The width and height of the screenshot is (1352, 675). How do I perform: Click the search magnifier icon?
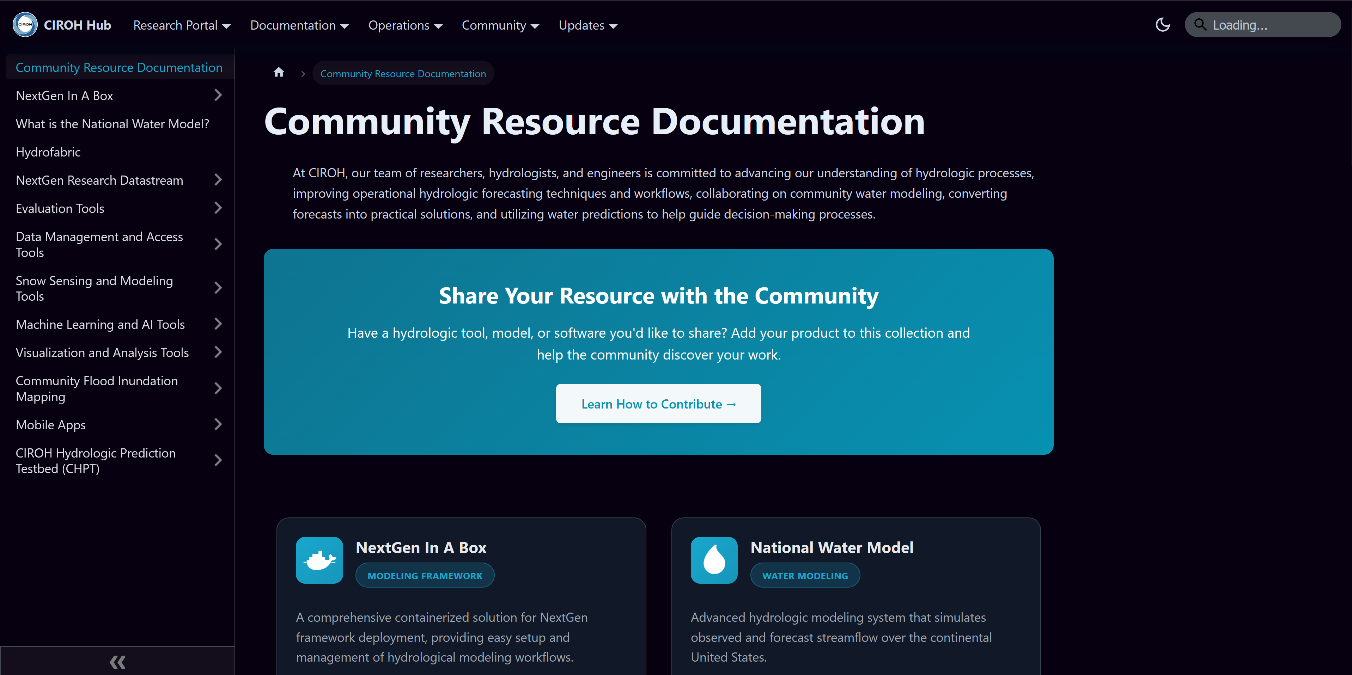(x=1200, y=24)
